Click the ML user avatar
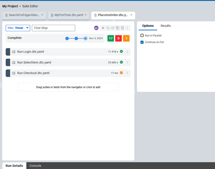Viewport: 215px width, 169px height. click(96, 28)
